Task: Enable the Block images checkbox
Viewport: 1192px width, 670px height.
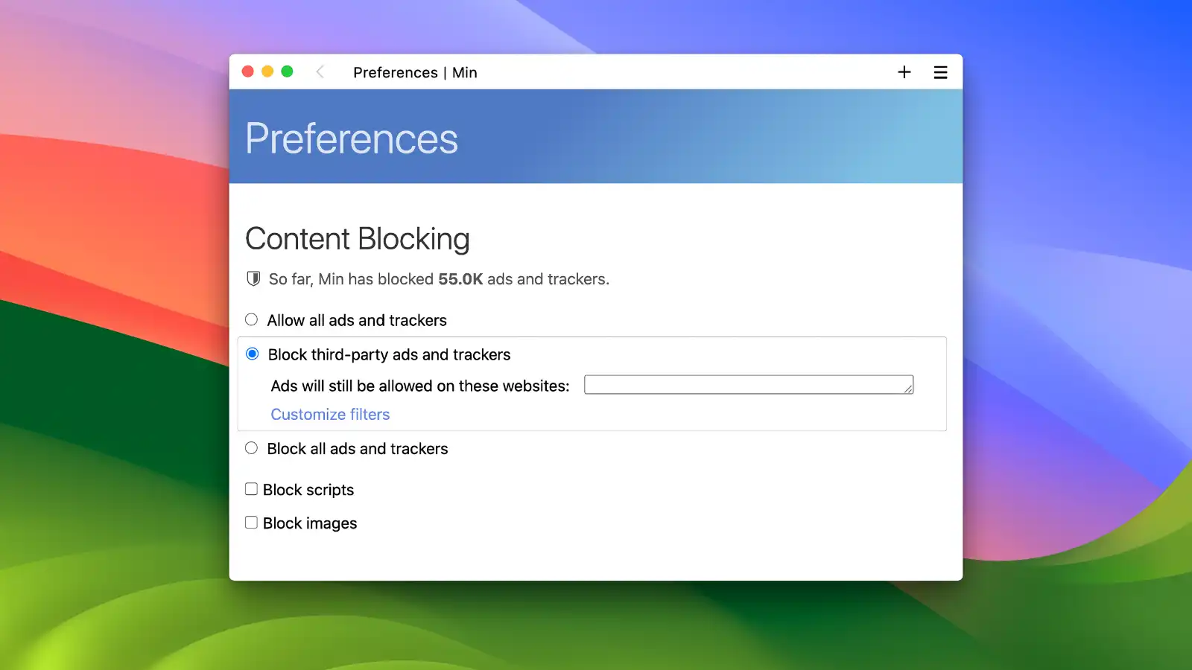Action: point(251,522)
